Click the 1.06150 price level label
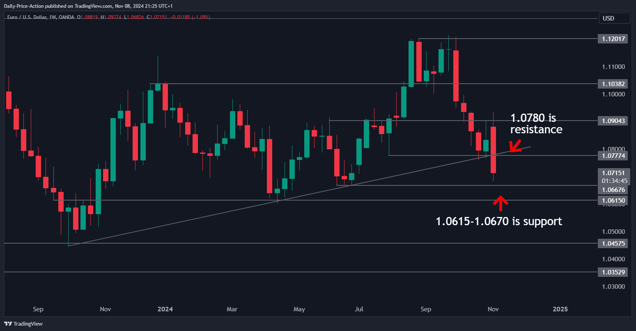Image resolution: width=636 pixels, height=331 pixels. pos(613,200)
